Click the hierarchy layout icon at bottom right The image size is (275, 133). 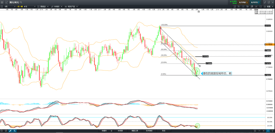click(255, 131)
